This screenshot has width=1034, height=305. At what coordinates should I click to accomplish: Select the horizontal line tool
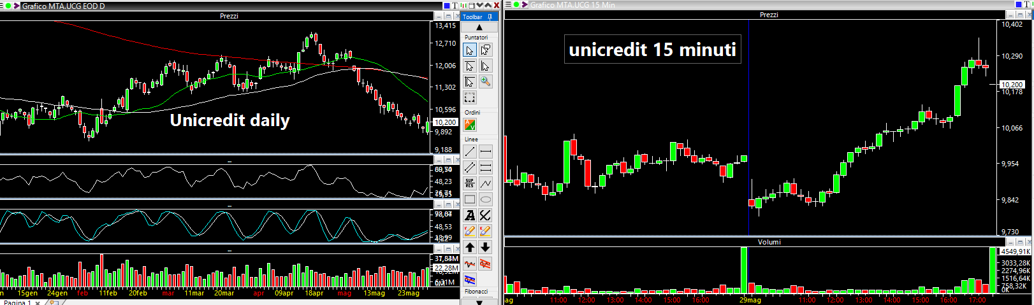pyautogui.click(x=486, y=152)
